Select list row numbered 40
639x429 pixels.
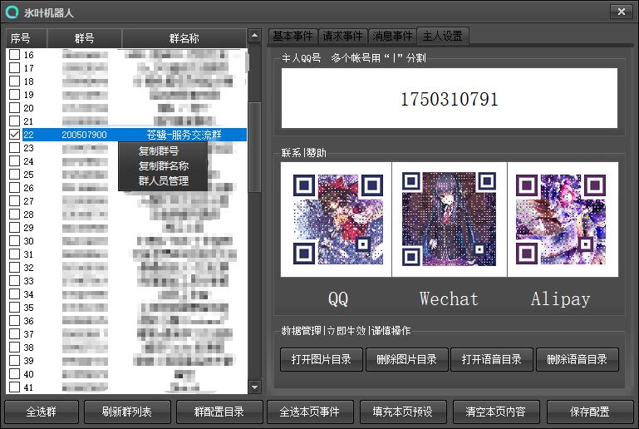[x=127, y=374]
